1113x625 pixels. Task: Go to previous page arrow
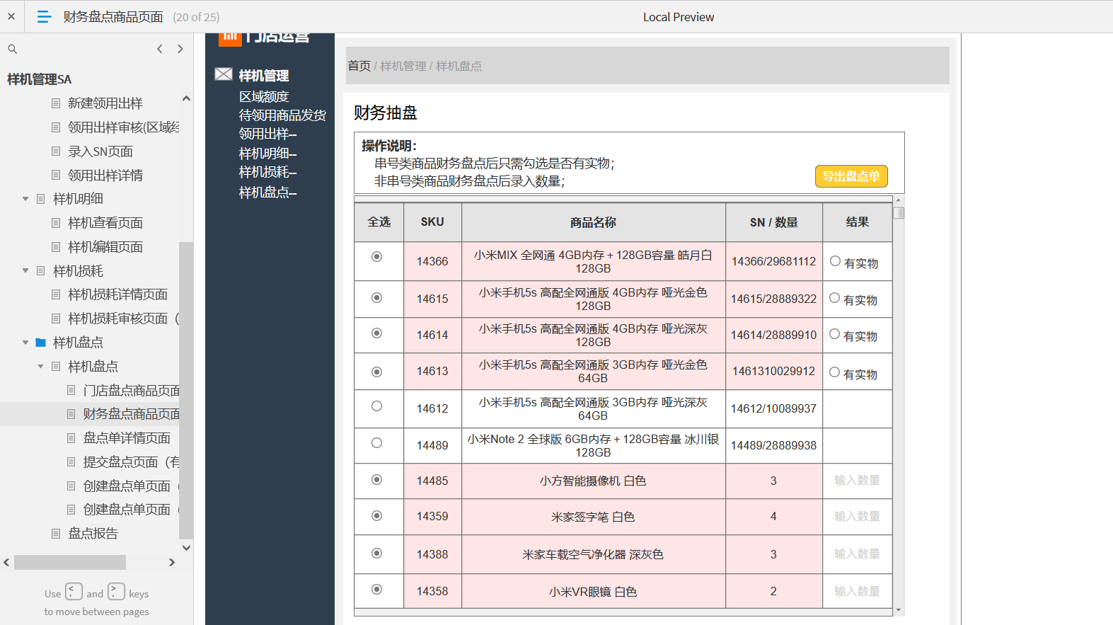[x=160, y=49]
